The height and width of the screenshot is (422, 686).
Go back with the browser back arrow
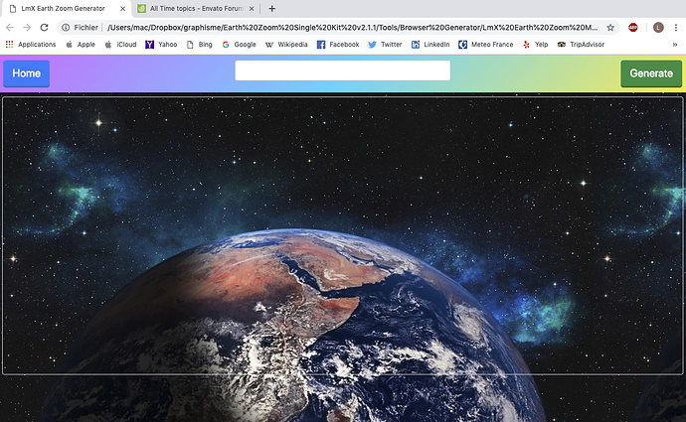(x=10, y=27)
